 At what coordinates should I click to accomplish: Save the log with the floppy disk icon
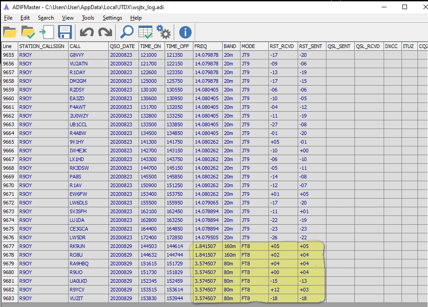tap(64, 32)
